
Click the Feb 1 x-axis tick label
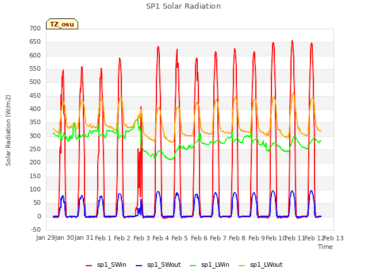103,238
